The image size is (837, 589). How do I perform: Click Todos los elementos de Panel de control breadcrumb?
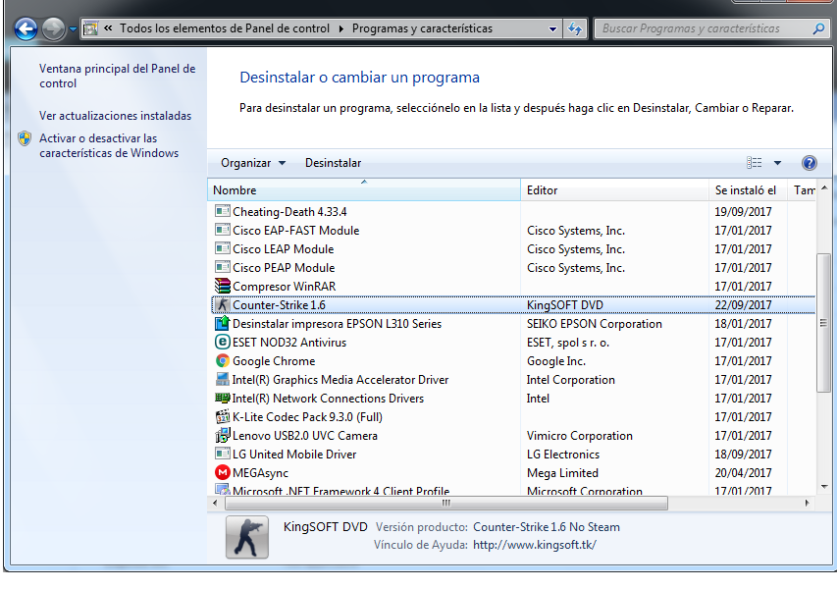tap(225, 28)
